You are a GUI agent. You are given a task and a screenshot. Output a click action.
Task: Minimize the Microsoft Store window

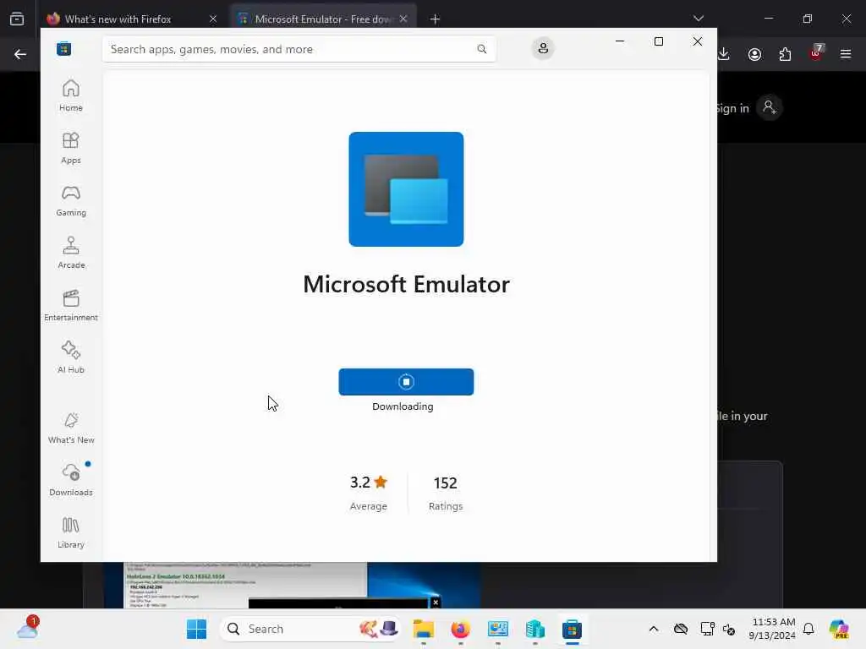(620, 41)
